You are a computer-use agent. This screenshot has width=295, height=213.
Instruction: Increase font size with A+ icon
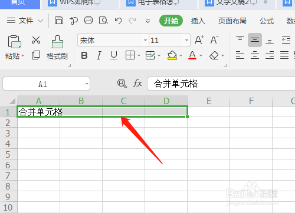(199, 40)
